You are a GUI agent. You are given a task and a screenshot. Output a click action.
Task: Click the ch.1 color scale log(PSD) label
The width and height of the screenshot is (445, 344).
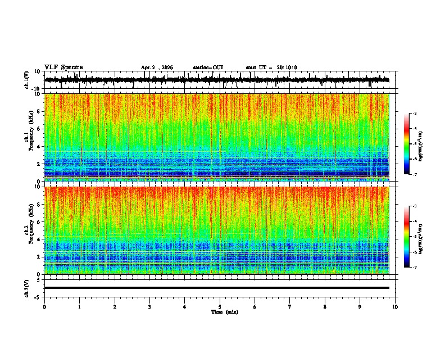pos(421,147)
